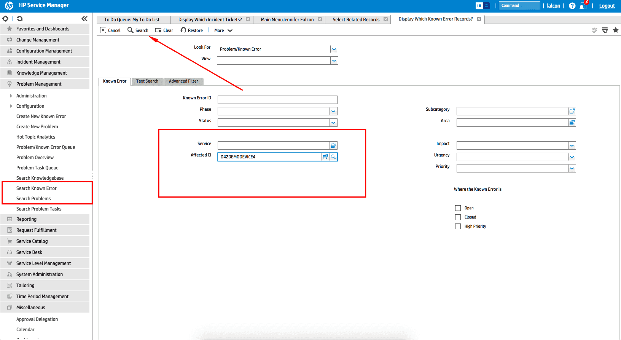
Task: Open the Urgency dropdown
Action: 572,157
